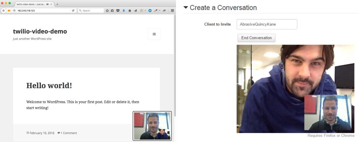
Task: Click the round face extension icon
Action: click(141, 10)
